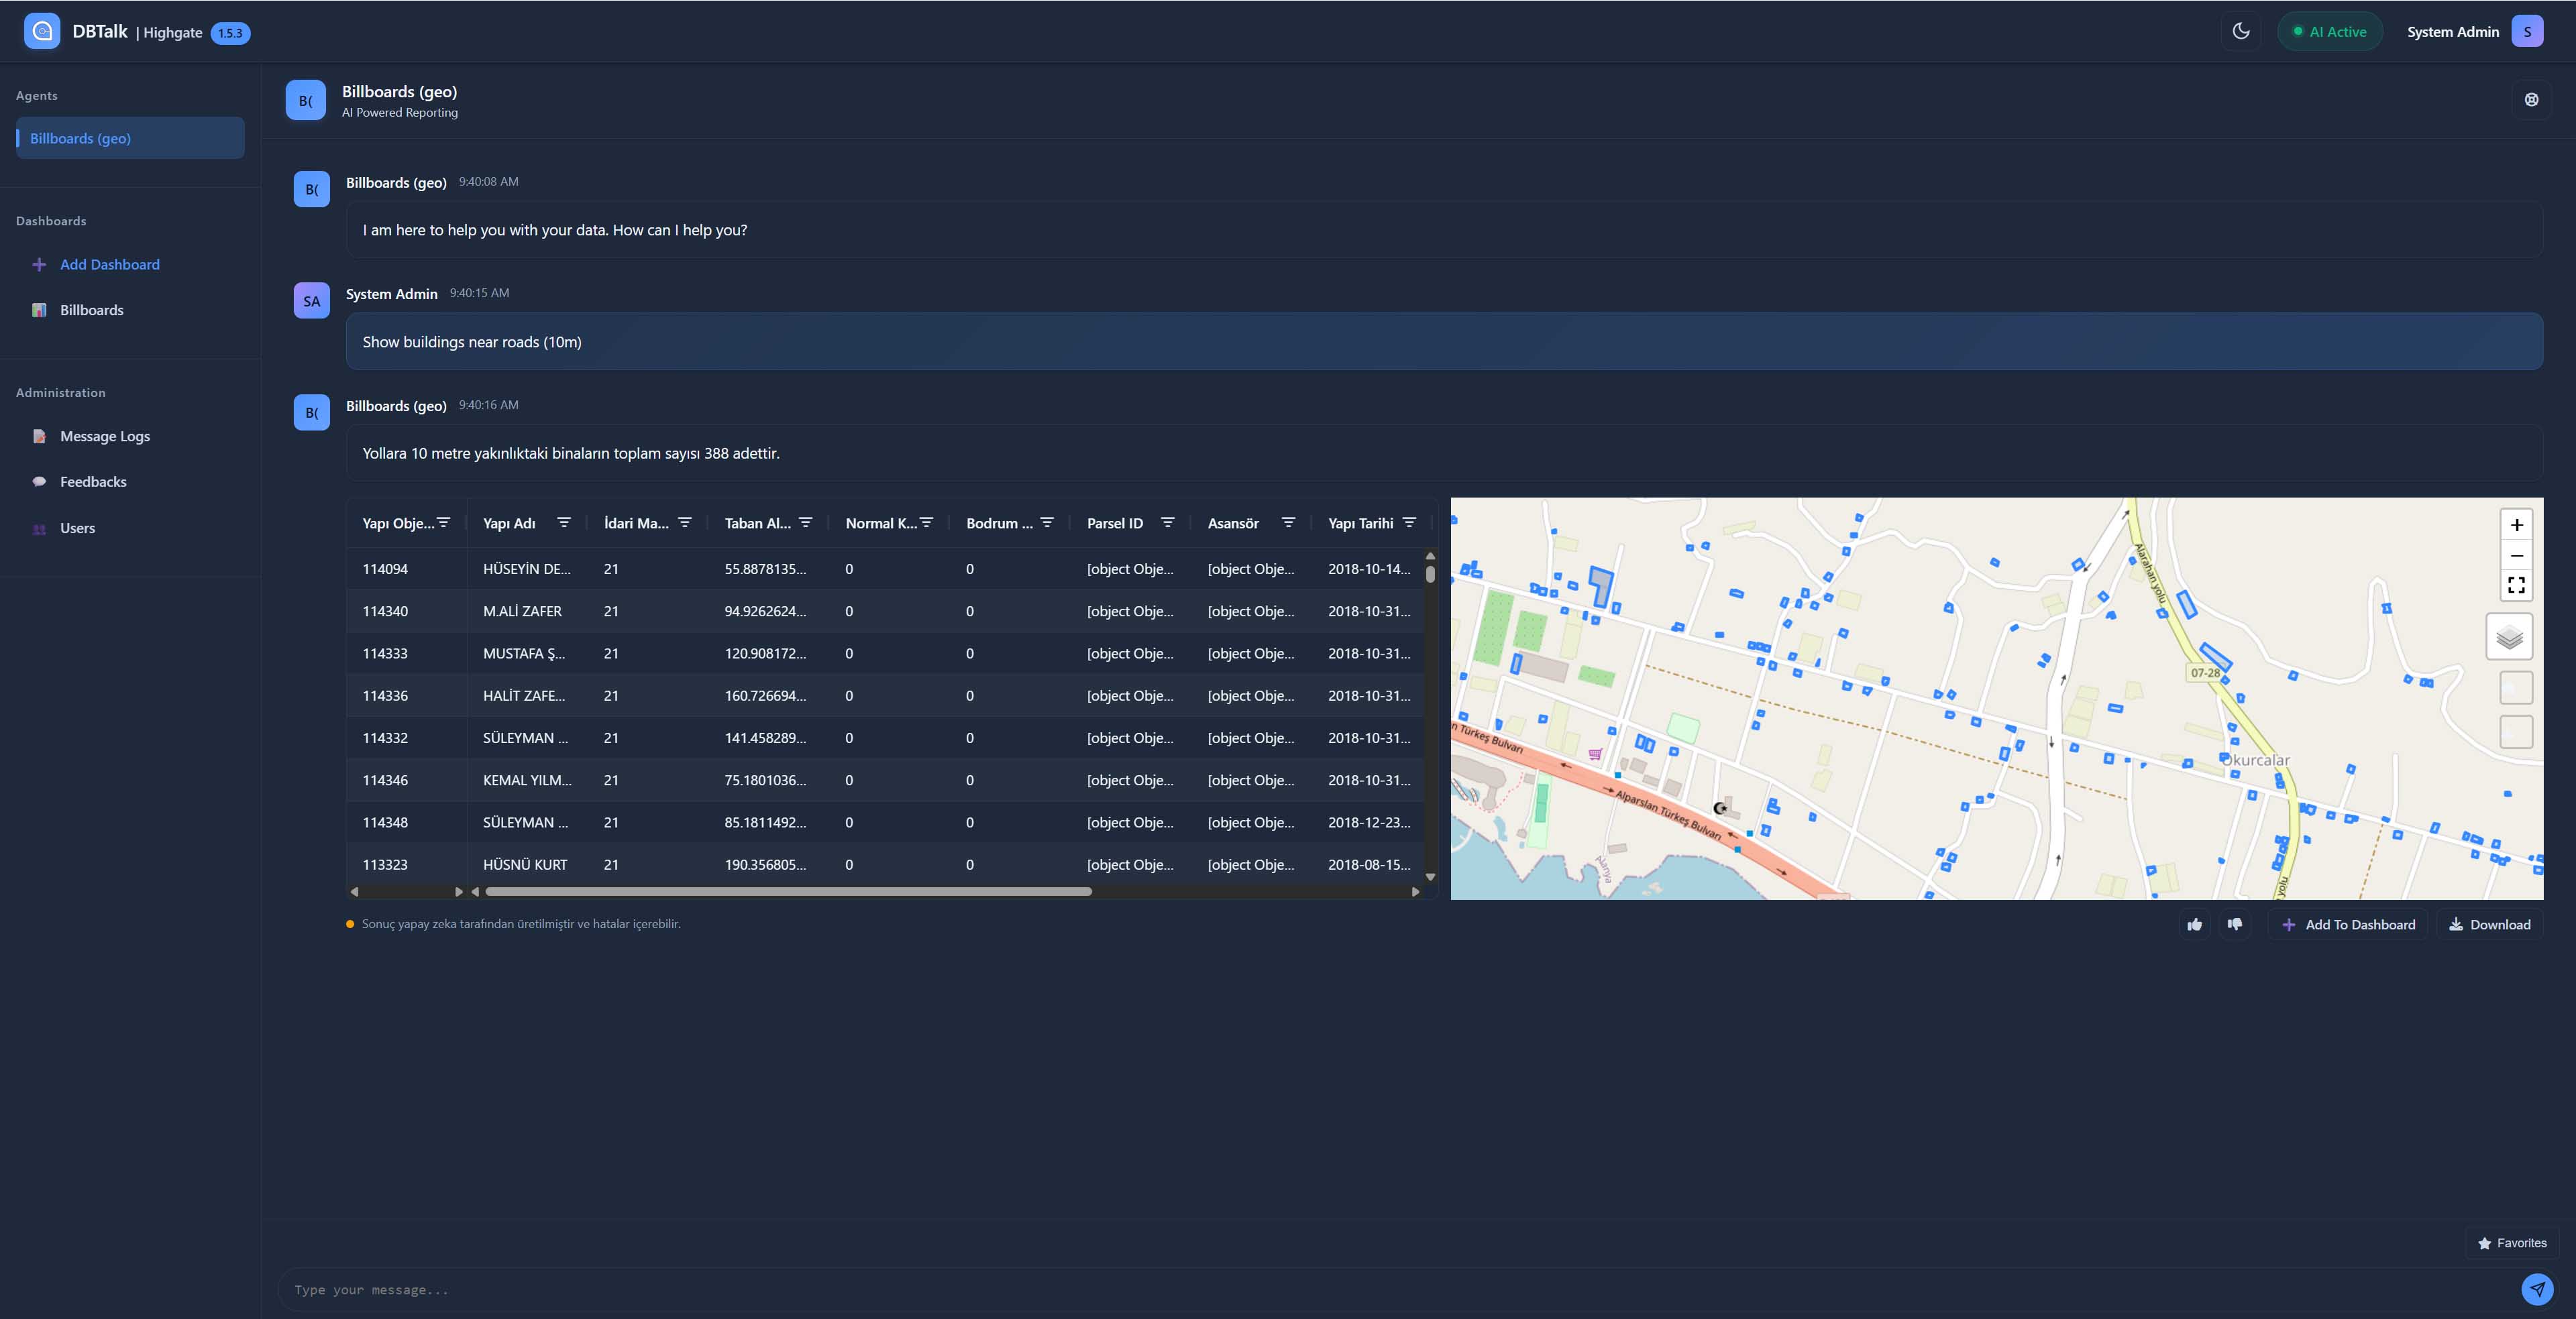Open chat settings icon in header
This screenshot has height=1319, width=2576.
point(2531,100)
